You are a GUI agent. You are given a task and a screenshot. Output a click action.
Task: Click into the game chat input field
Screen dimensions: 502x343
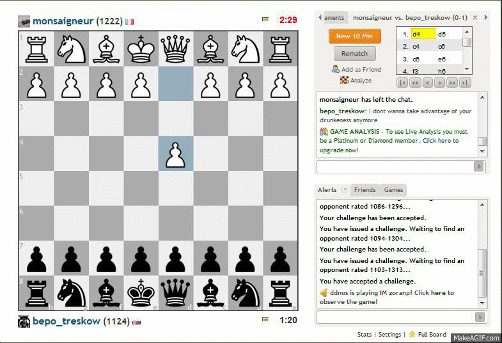coord(395,166)
